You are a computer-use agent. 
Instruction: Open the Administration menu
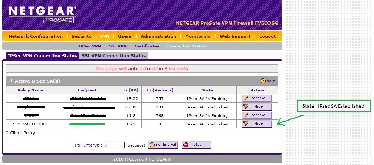158,36
